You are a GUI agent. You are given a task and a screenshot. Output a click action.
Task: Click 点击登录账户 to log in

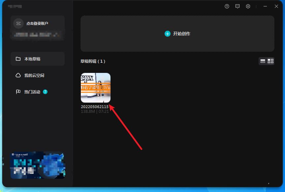[x=37, y=23]
